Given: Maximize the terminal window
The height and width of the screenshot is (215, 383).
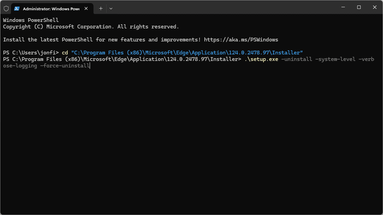Looking at the screenshot, I should (359, 7).
